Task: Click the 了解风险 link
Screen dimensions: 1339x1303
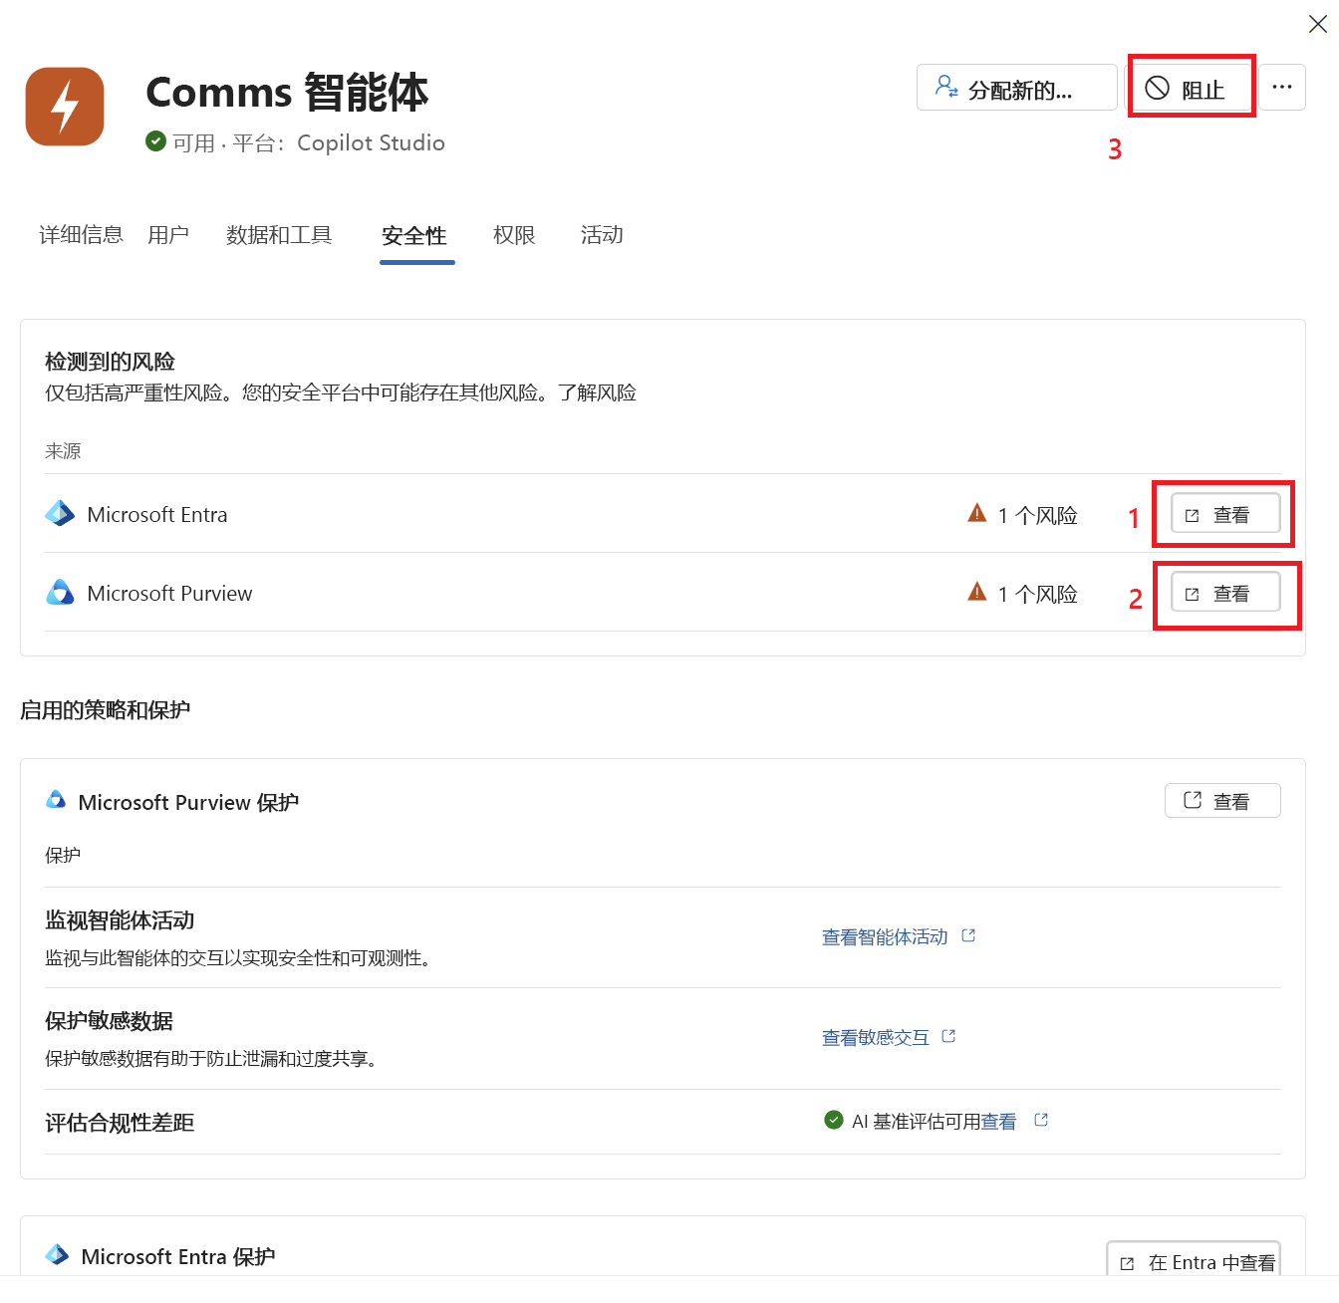Action: coord(597,392)
